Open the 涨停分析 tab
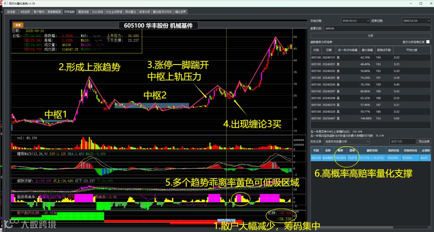Screen dimensions: 434x232 (145, 12)
